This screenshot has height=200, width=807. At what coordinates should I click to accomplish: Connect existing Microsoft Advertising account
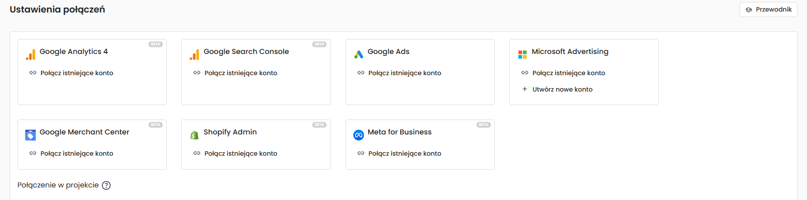568,73
